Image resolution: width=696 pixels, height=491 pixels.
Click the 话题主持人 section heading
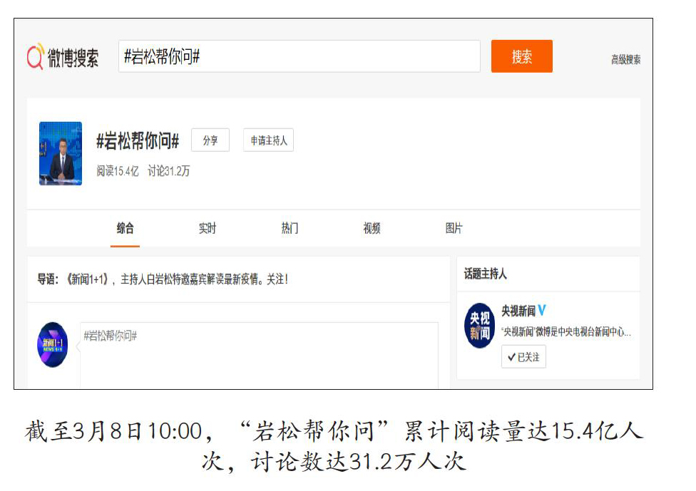coord(485,274)
